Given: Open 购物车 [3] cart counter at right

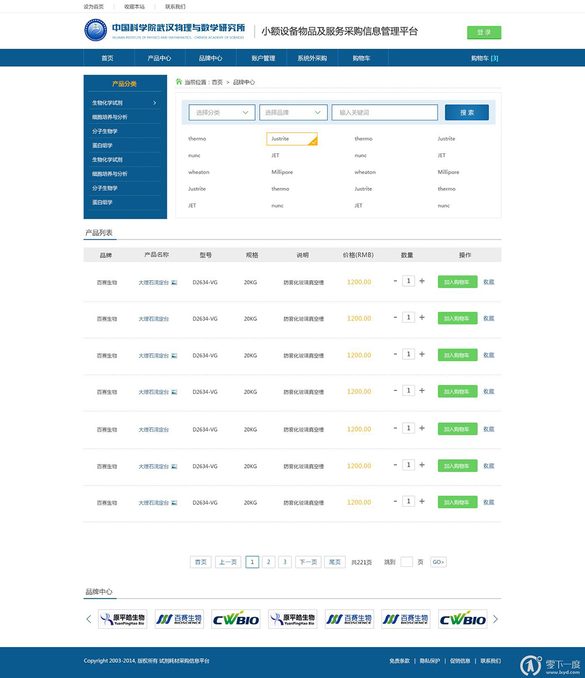Looking at the screenshot, I should tap(485, 58).
